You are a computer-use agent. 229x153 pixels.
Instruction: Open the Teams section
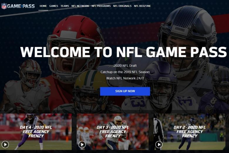point(65,6)
